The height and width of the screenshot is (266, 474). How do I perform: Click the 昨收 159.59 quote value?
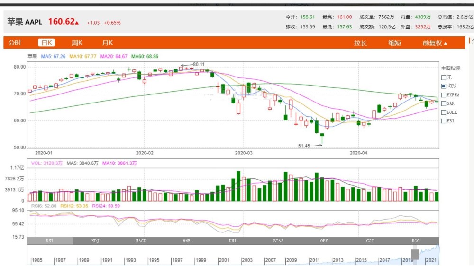(300, 27)
